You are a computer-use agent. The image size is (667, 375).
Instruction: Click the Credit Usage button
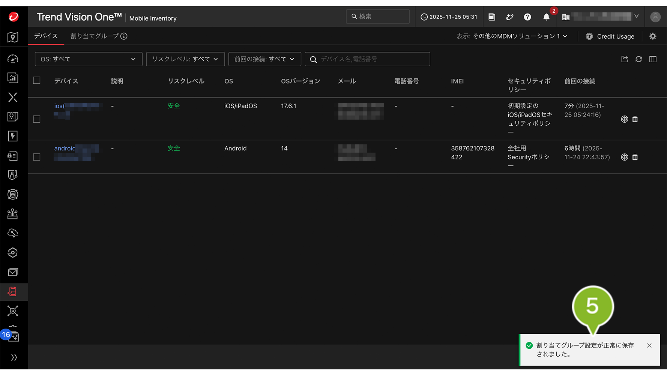click(x=610, y=36)
